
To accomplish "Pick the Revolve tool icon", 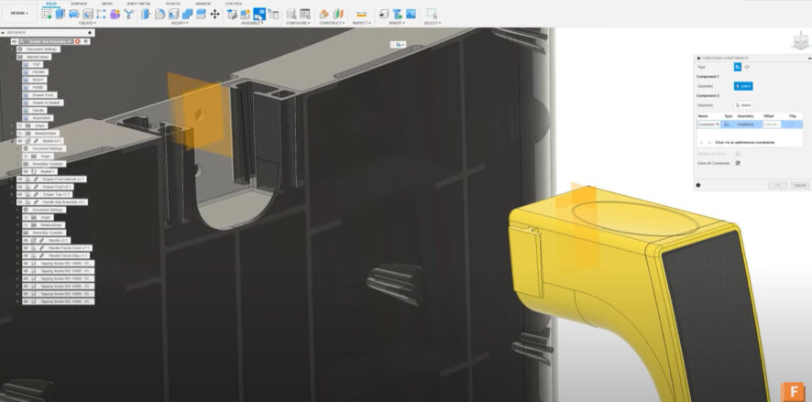I will (x=74, y=14).
